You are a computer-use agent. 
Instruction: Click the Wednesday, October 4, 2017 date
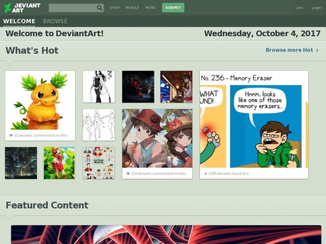click(x=262, y=34)
